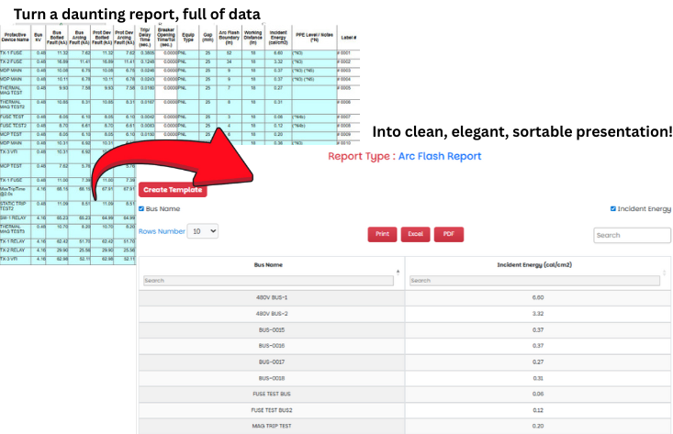Viewport: 673px width, 434px height.
Task: Select the FUSE TEST BUS row
Action: click(x=272, y=393)
